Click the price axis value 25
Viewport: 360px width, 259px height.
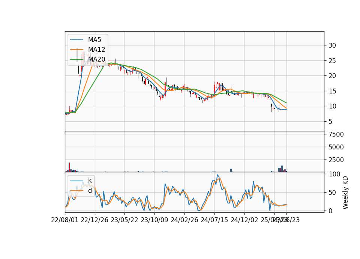click(x=332, y=61)
